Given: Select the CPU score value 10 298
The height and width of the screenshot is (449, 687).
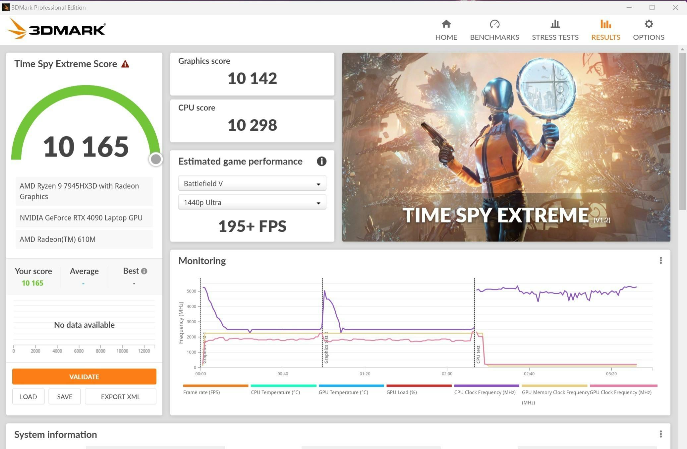Looking at the screenshot, I should coord(252,125).
